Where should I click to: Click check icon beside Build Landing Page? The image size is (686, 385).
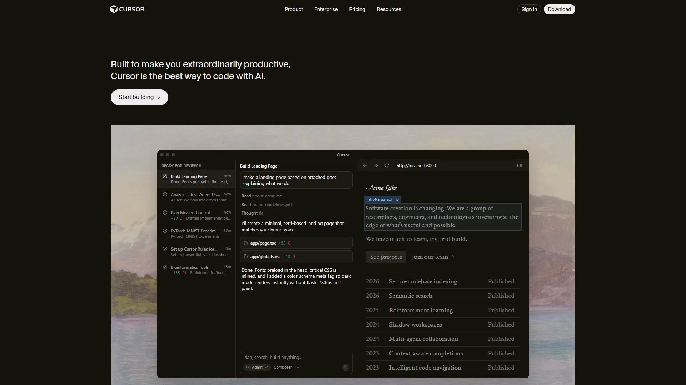click(x=165, y=176)
